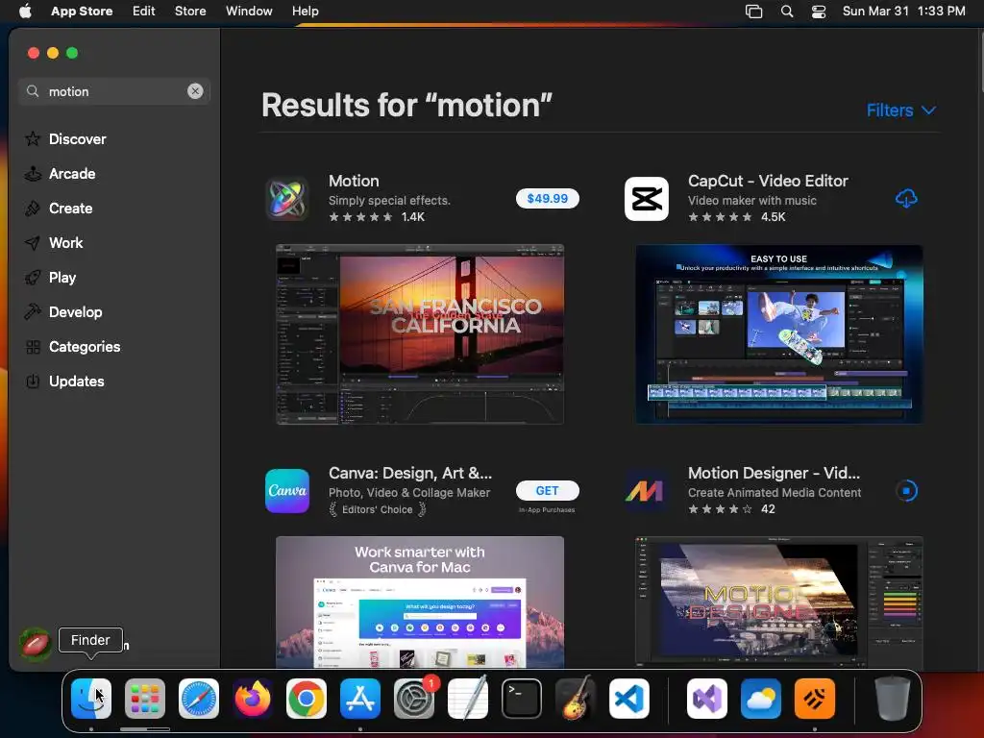
Task: Launch Google Chrome from the Dock
Action: [x=307, y=699]
